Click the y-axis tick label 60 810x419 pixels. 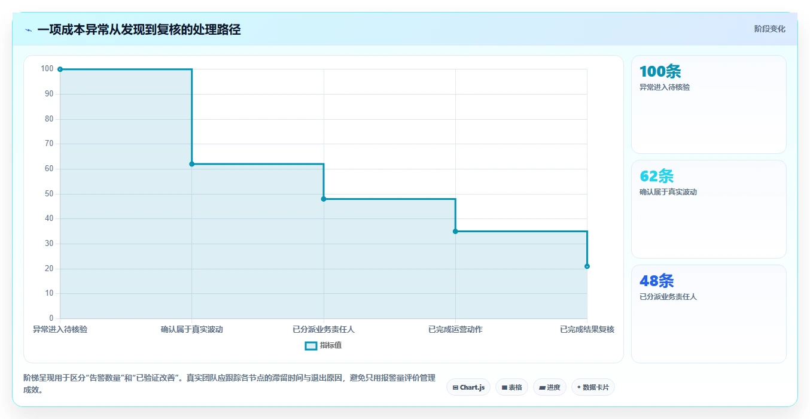click(49, 169)
